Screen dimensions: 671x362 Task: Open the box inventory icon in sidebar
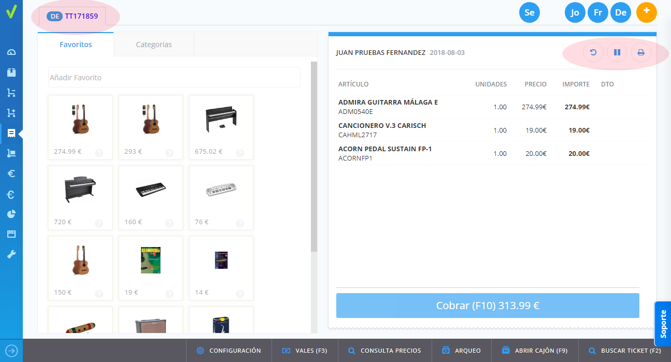click(x=11, y=73)
